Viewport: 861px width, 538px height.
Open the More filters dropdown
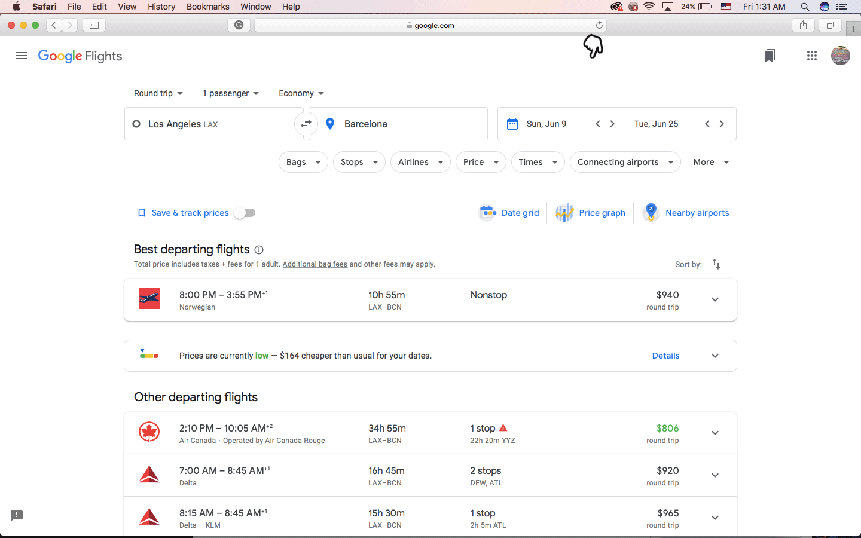tap(711, 162)
